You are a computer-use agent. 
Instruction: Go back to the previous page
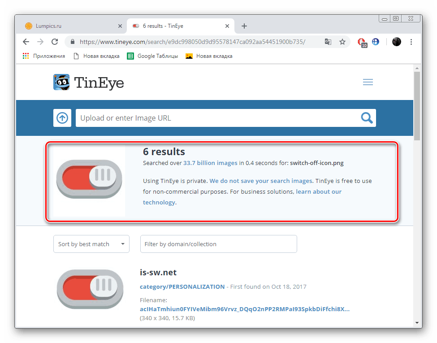(26, 42)
